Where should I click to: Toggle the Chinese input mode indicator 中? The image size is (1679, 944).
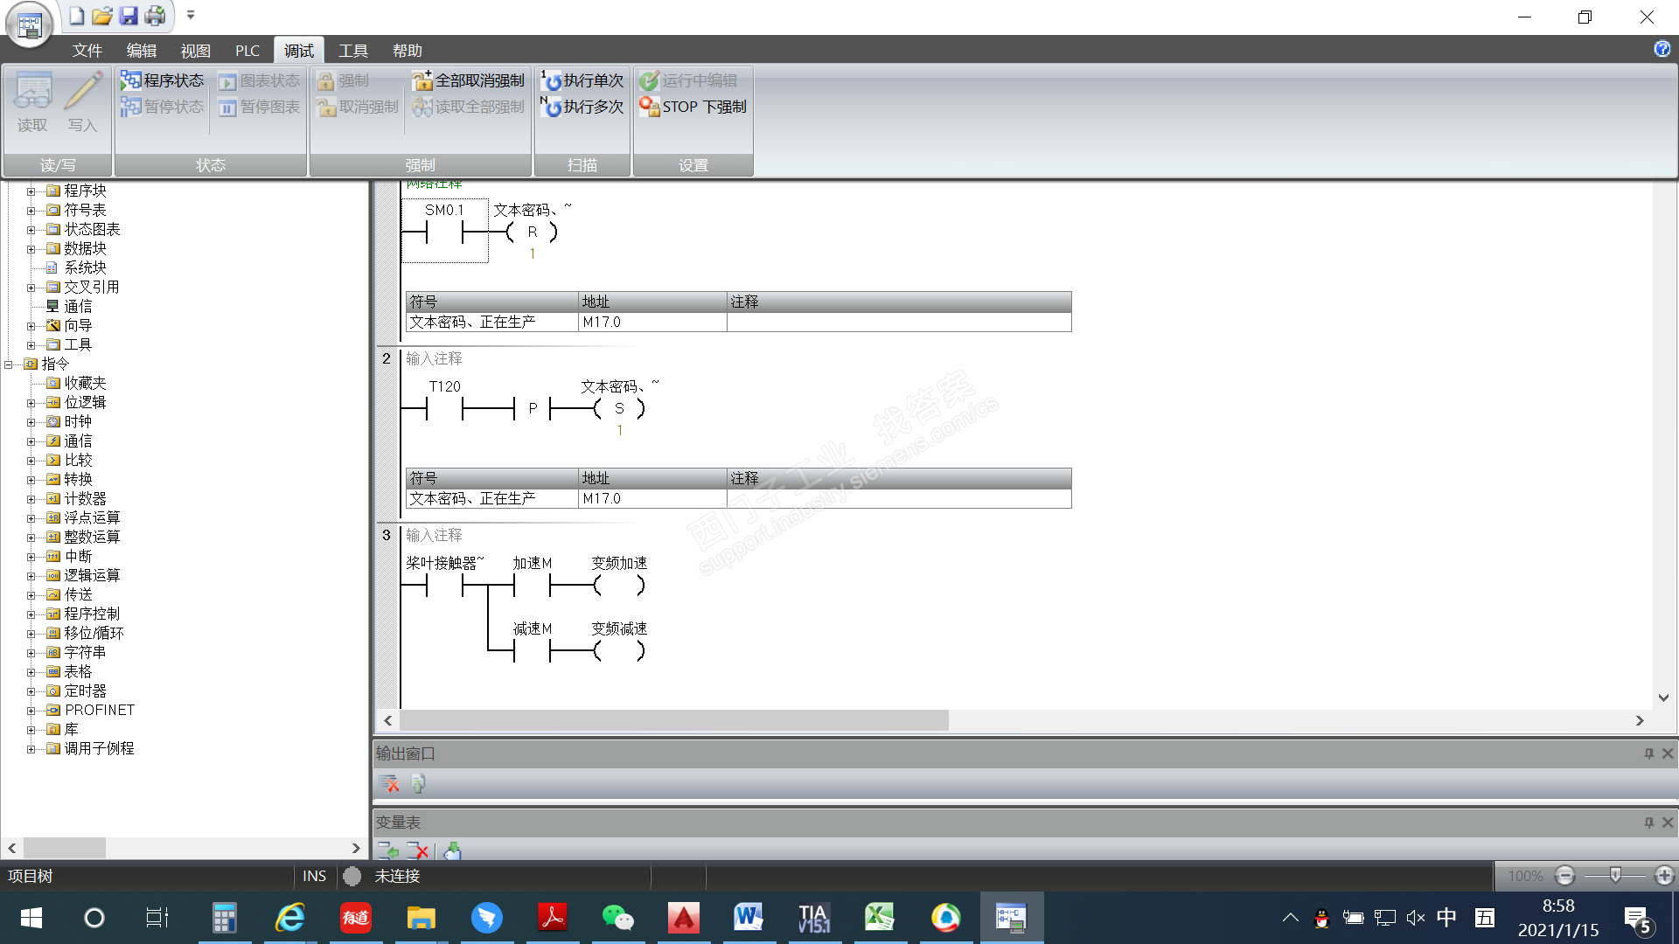pos(1446,917)
